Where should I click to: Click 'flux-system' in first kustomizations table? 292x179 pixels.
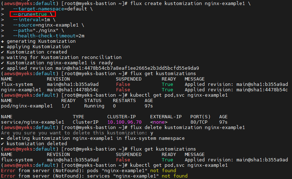pos(17,84)
